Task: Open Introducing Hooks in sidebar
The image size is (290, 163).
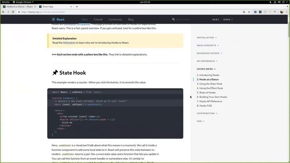Action: (208, 75)
